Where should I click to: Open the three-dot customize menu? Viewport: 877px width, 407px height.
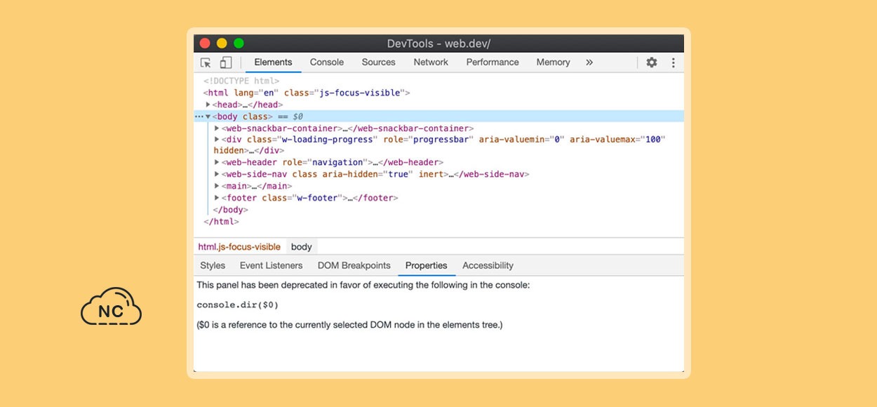tap(674, 62)
